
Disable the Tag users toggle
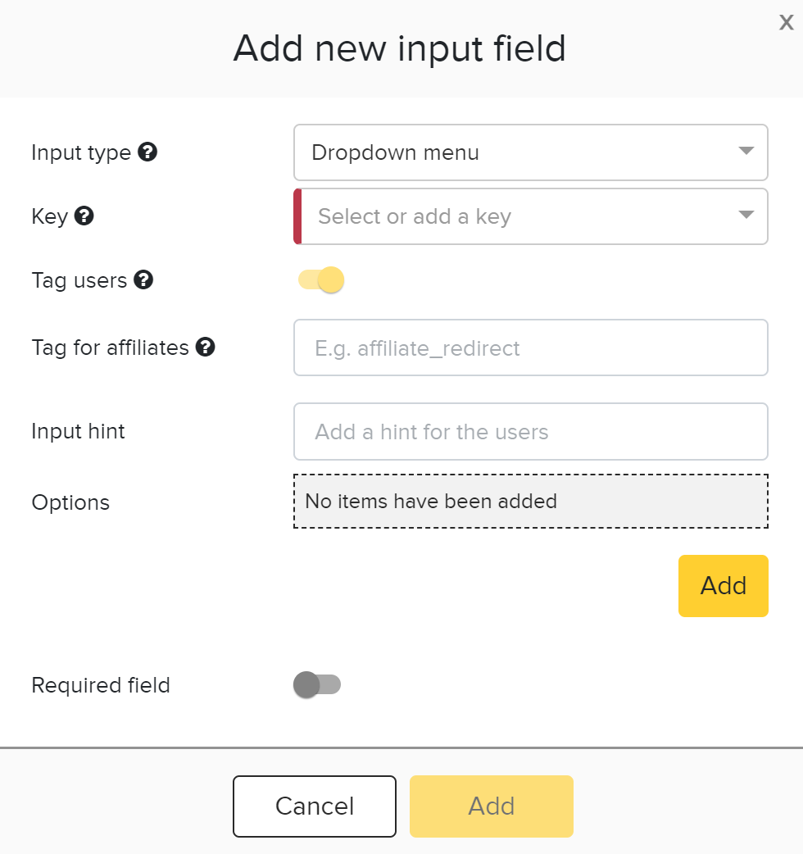click(321, 280)
